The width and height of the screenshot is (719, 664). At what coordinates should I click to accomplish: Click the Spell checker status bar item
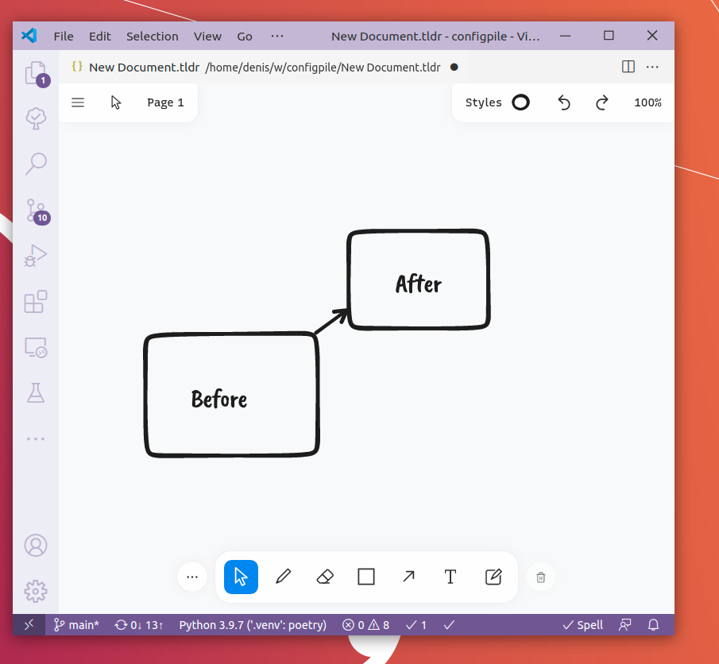click(x=582, y=625)
